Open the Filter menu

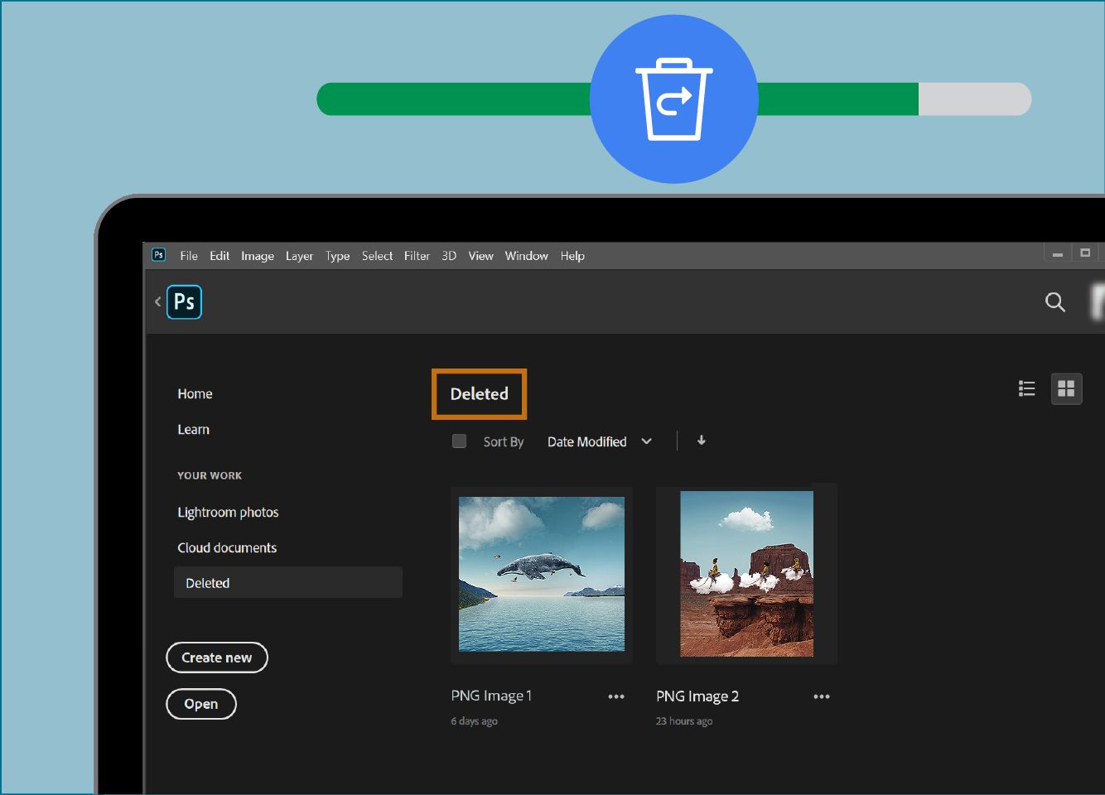(x=417, y=256)
